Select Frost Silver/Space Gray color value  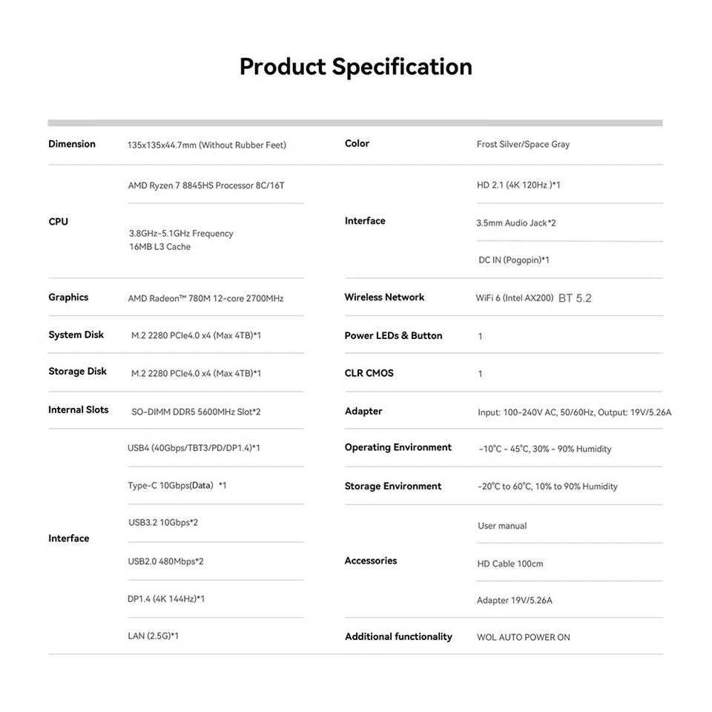pyautogui.click(x=523, y=144)
